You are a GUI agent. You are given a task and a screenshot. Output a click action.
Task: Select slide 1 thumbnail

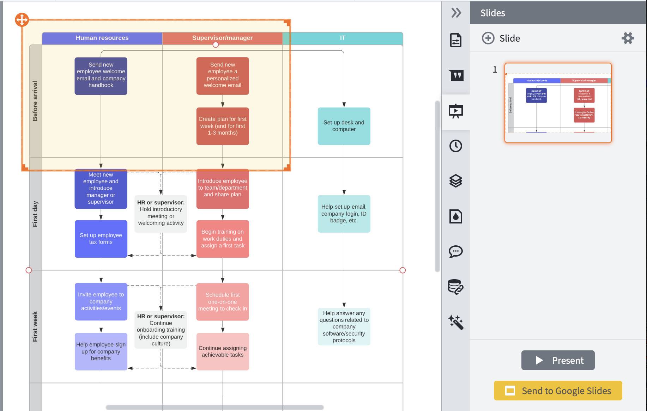pos(558,103)
